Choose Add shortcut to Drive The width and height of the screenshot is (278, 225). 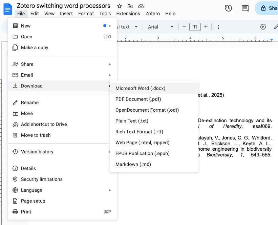(59, 124)
